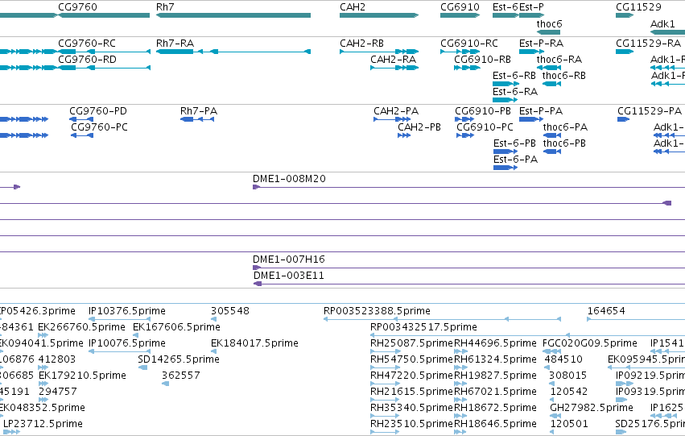Open the Est-6-PB protein label

click(514, 143)
